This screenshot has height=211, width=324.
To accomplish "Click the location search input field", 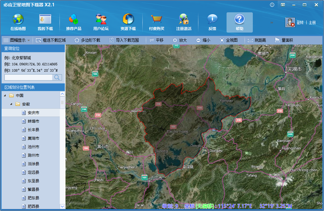I will (x=28, y=77).
